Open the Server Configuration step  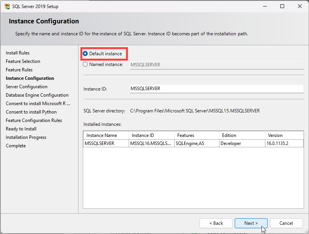[26, 87]
